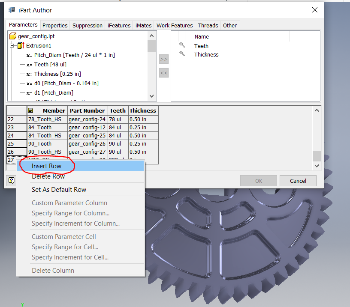This screenshot has width=350, height=307.
Task: Select the Extrusion1 tree item
Action: point(39,46)
